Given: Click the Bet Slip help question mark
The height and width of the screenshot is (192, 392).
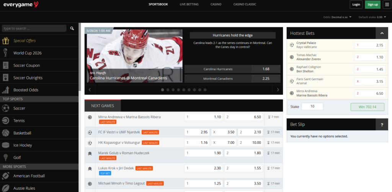Looking at the screenshot, I should coord(382,125).
